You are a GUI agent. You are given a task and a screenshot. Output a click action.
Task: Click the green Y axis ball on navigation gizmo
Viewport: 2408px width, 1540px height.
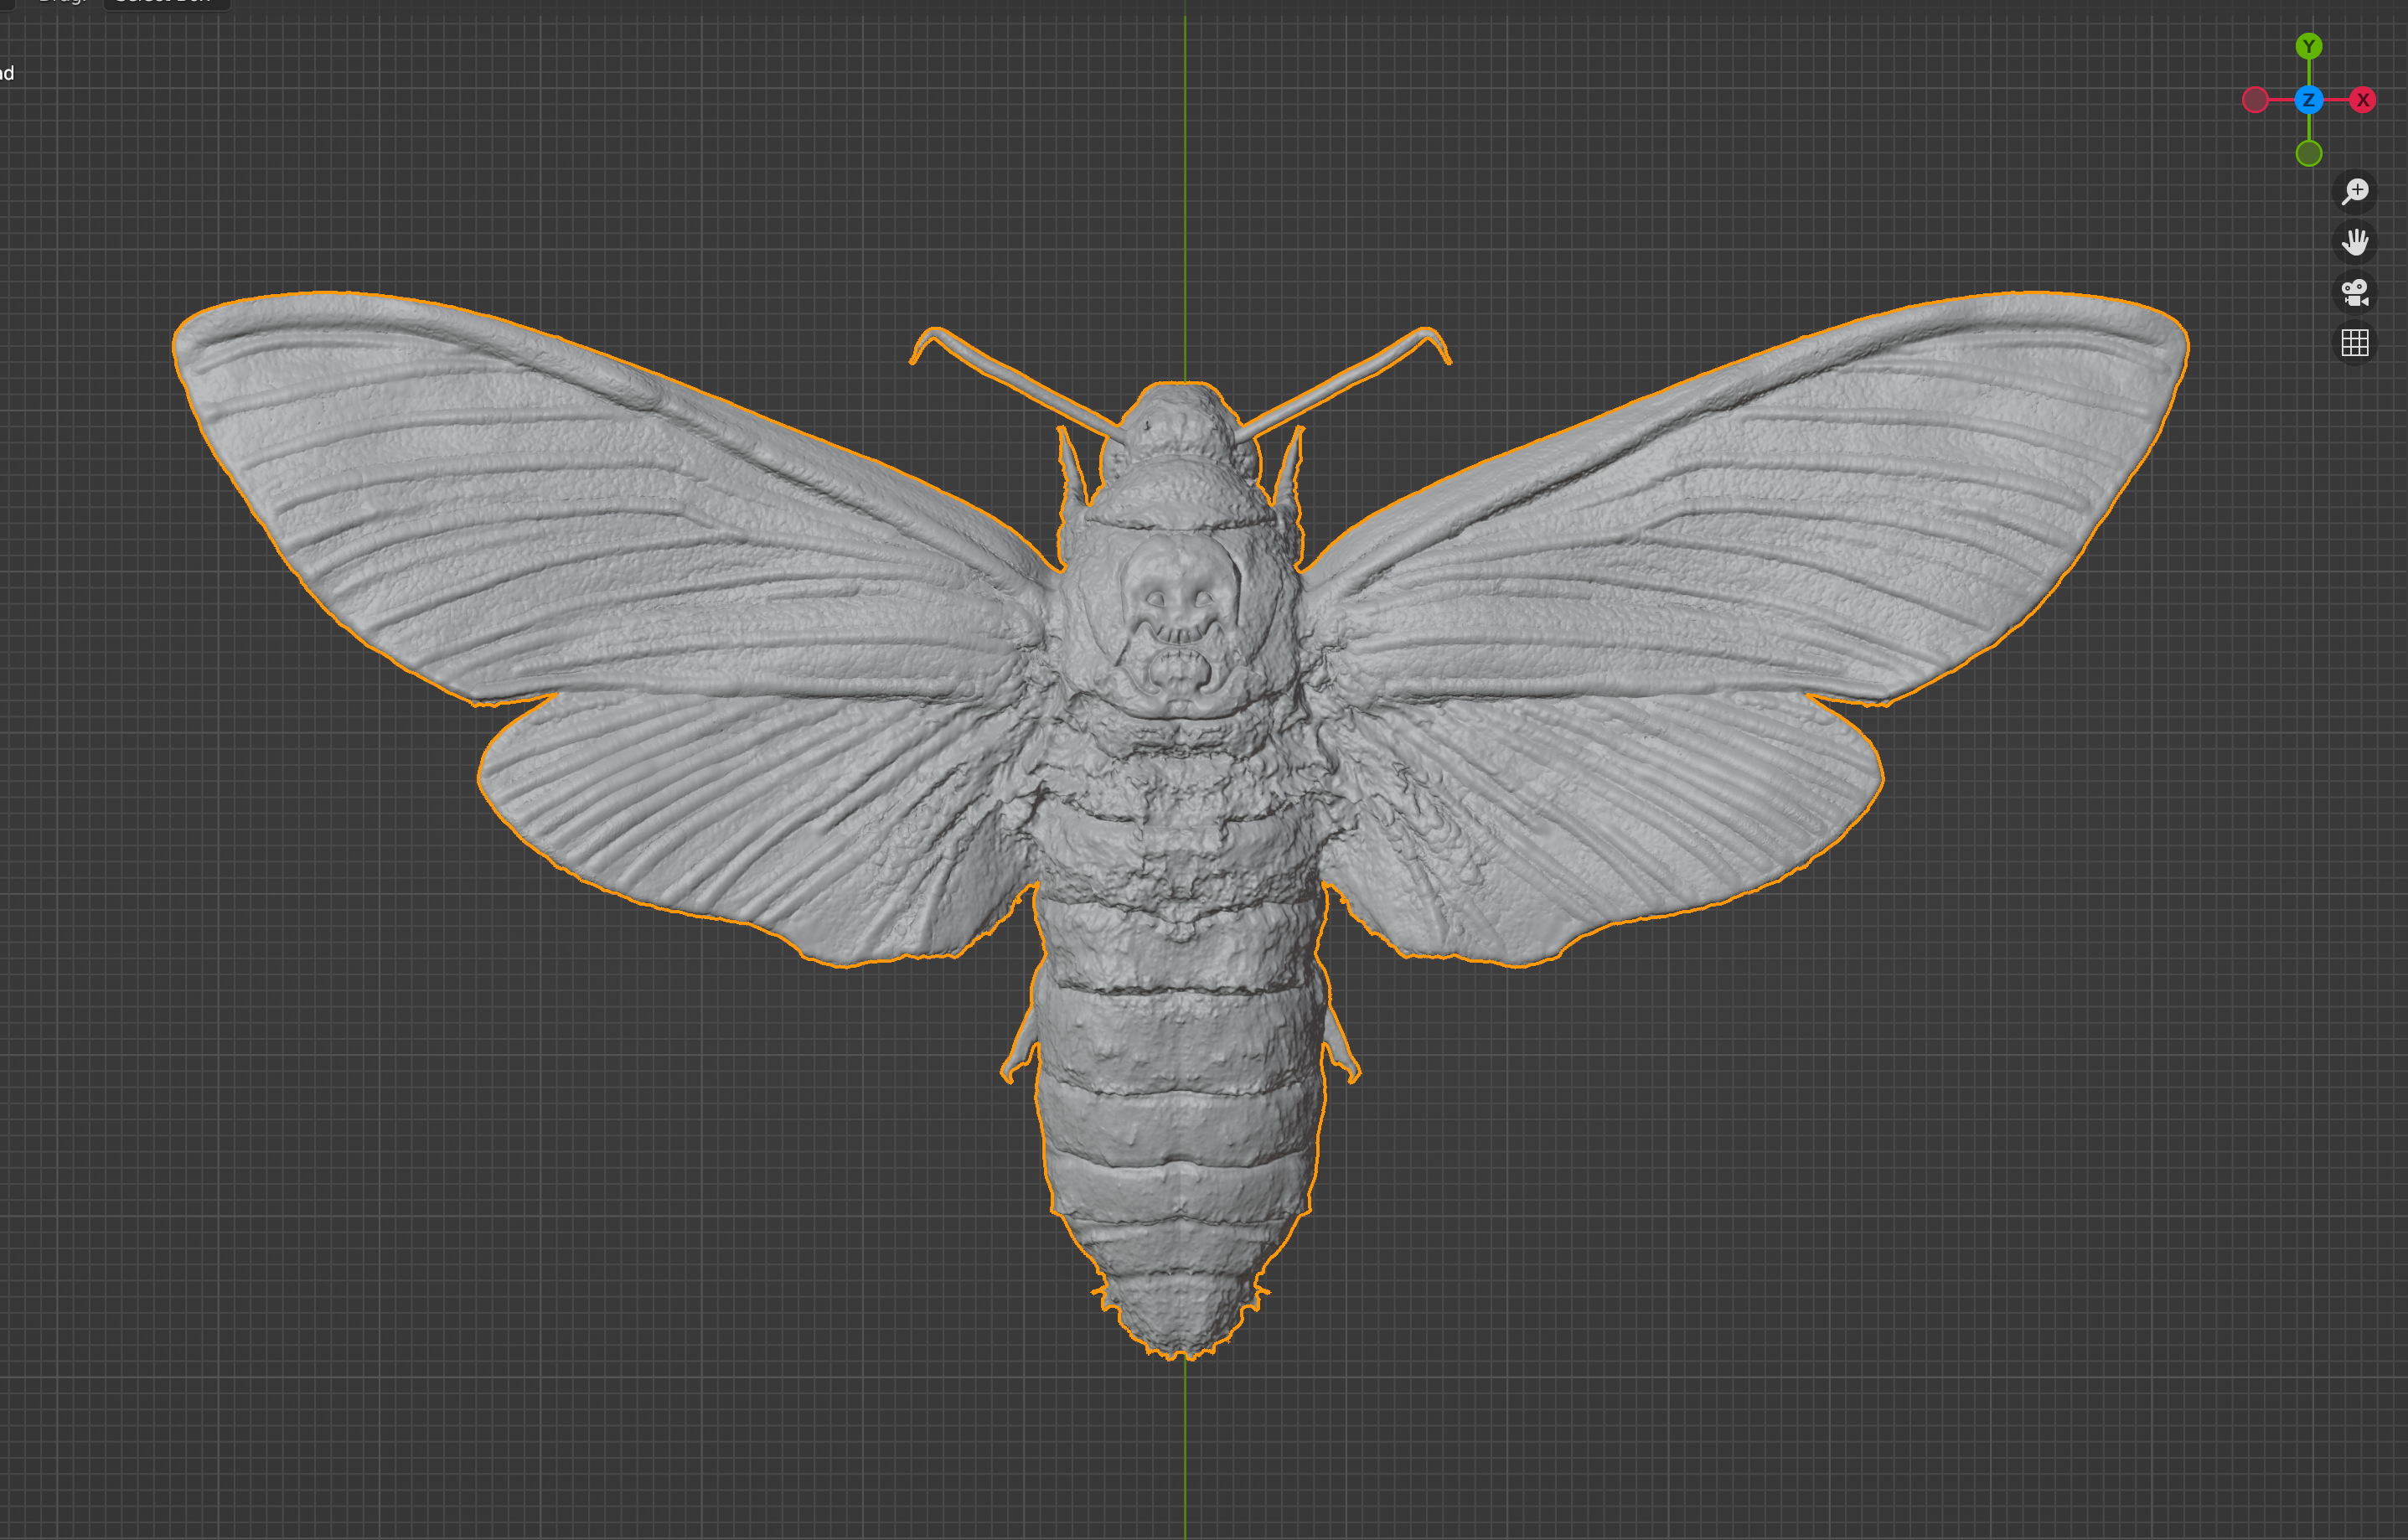[x=2310, y=45]
